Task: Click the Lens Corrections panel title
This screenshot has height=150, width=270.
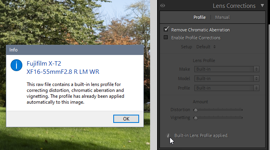Action: pyautogui.click(x=234, y=6)
